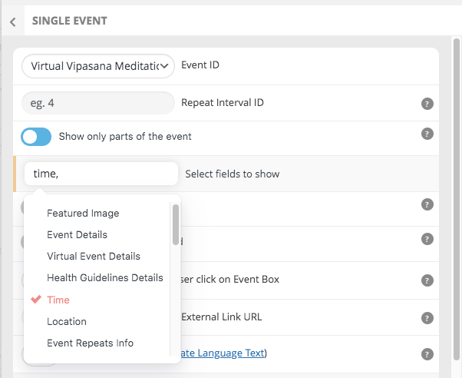Toggle Show only parts of the event

(x=36, y=137)
